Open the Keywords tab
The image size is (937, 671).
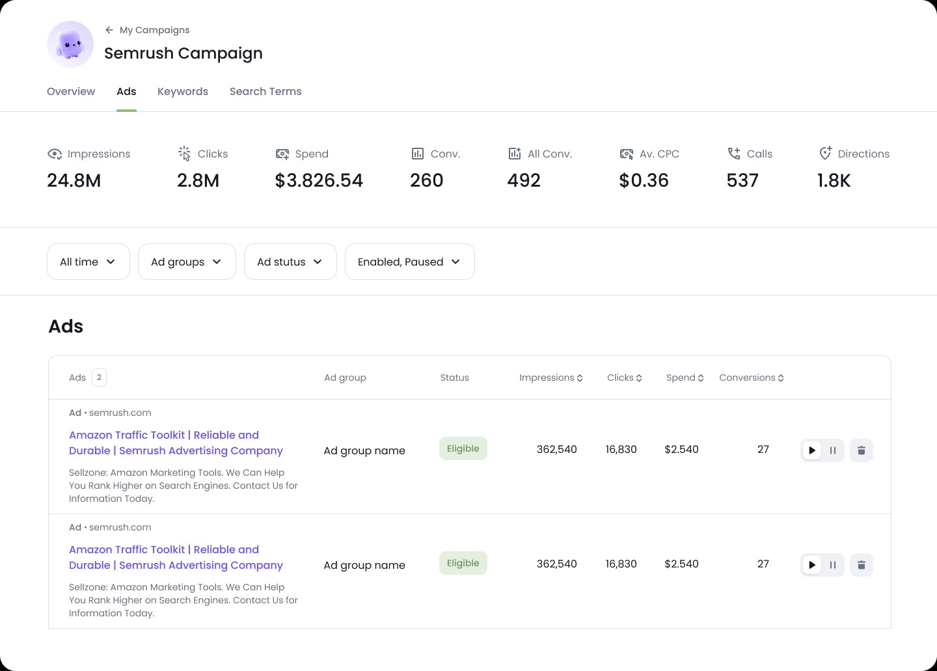pos(183,91)
